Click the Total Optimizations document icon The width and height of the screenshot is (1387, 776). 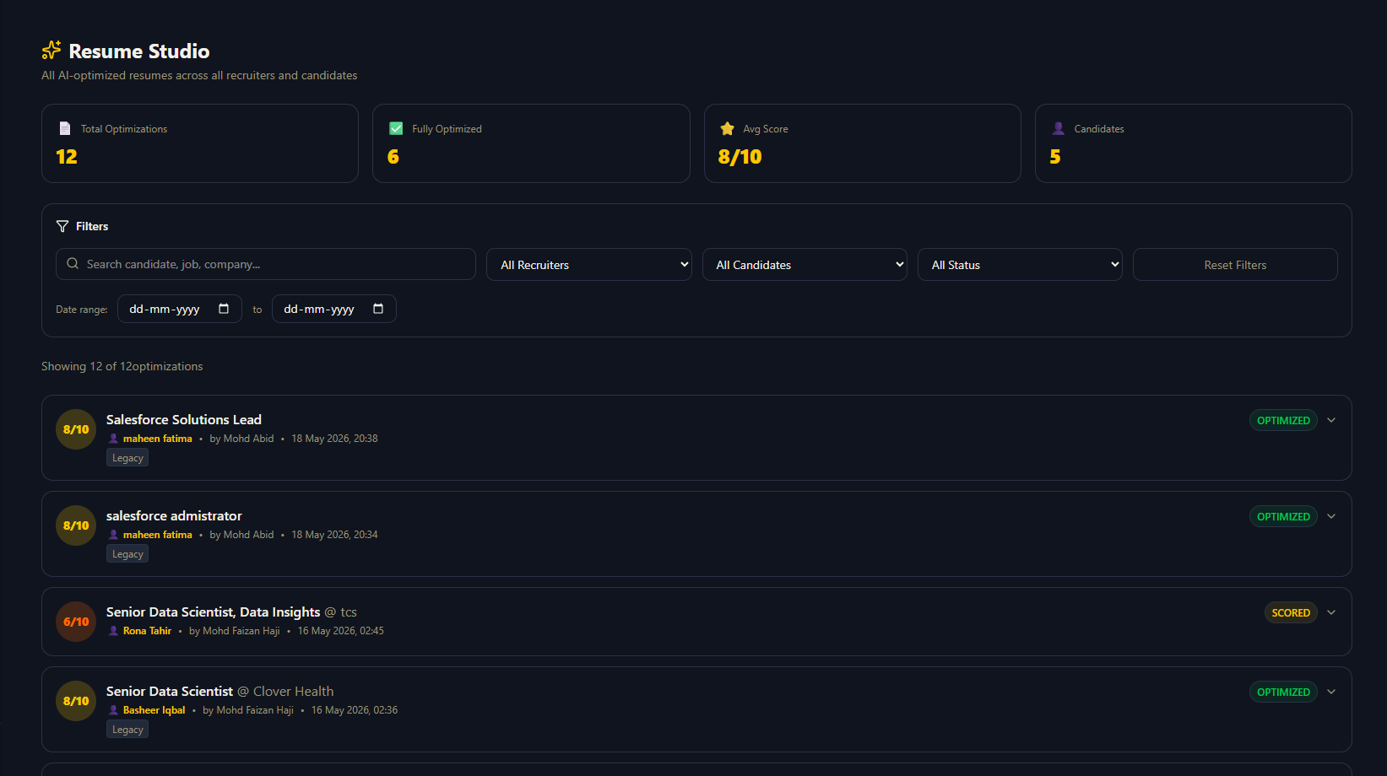tap(65, 128)
